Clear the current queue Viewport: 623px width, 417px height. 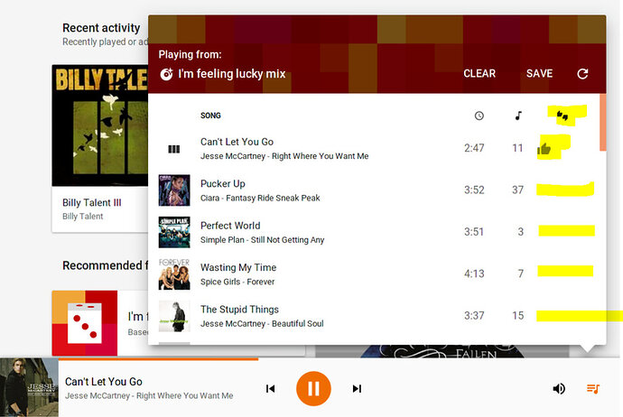(x=479, y=73)
